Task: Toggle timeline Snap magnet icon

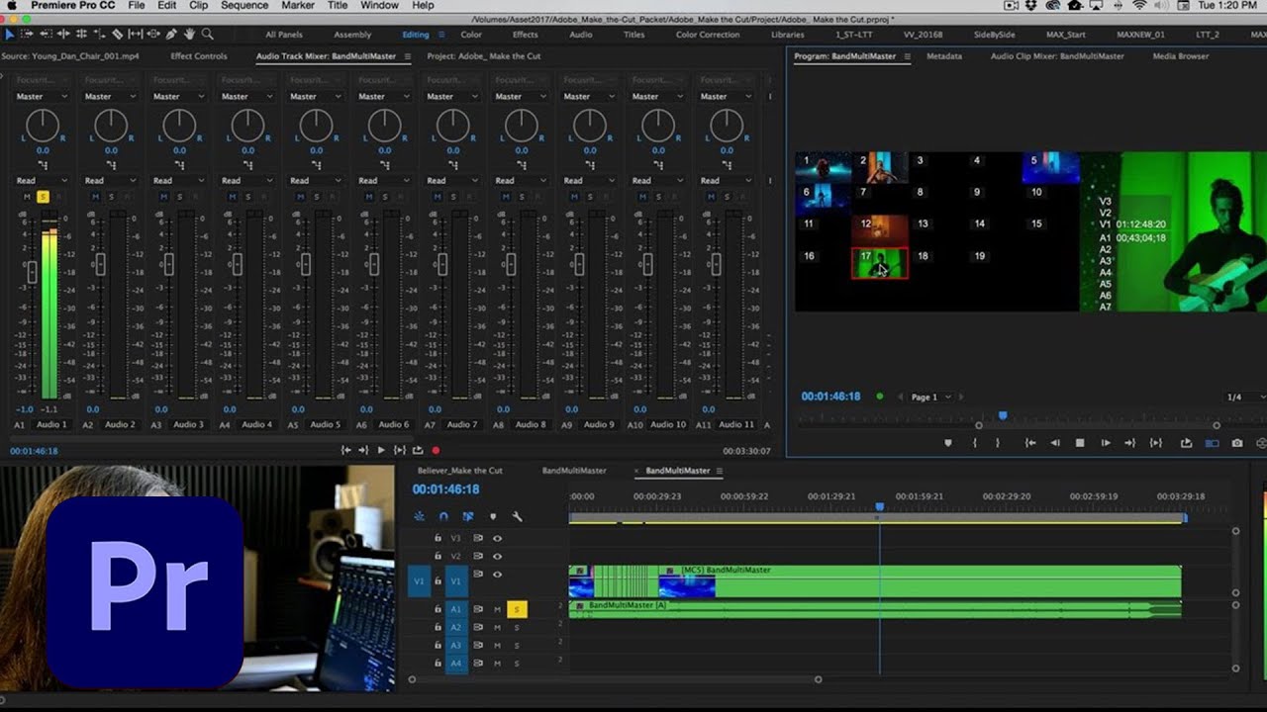Action: (x=443, y=516)
